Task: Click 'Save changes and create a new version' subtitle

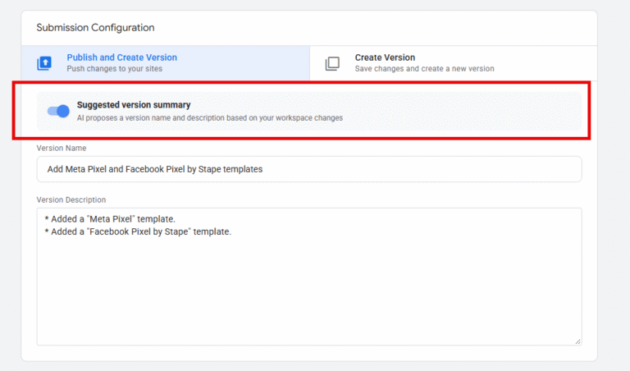Action: [x=424, y=69]
